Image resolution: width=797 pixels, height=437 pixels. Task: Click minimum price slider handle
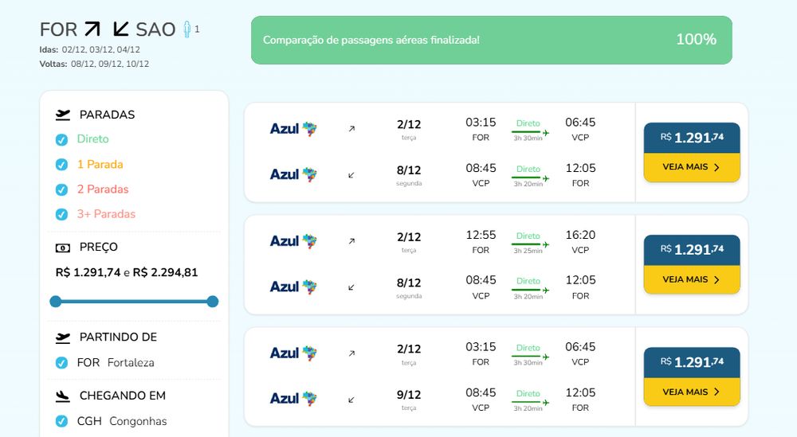56,302
